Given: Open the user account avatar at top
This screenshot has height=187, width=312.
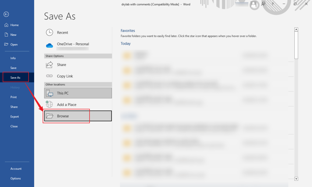Looking at the screenshot, I should (x=254, y=5).
